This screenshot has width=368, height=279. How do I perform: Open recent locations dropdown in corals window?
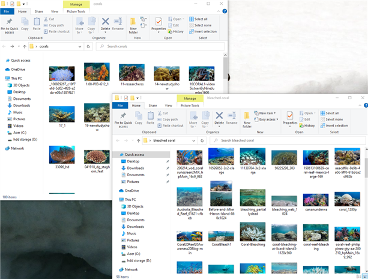coord(19,46)
